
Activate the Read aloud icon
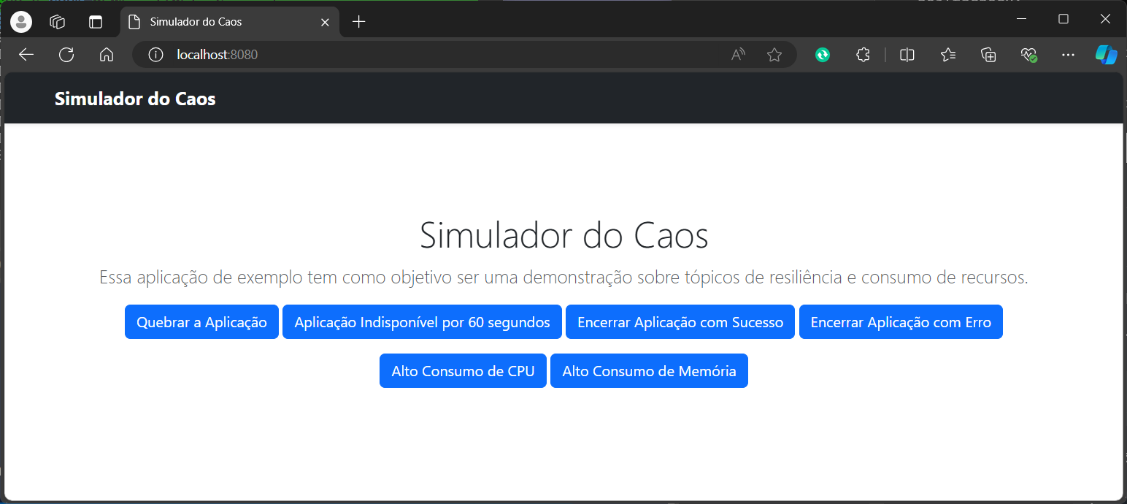coord(738,55)
